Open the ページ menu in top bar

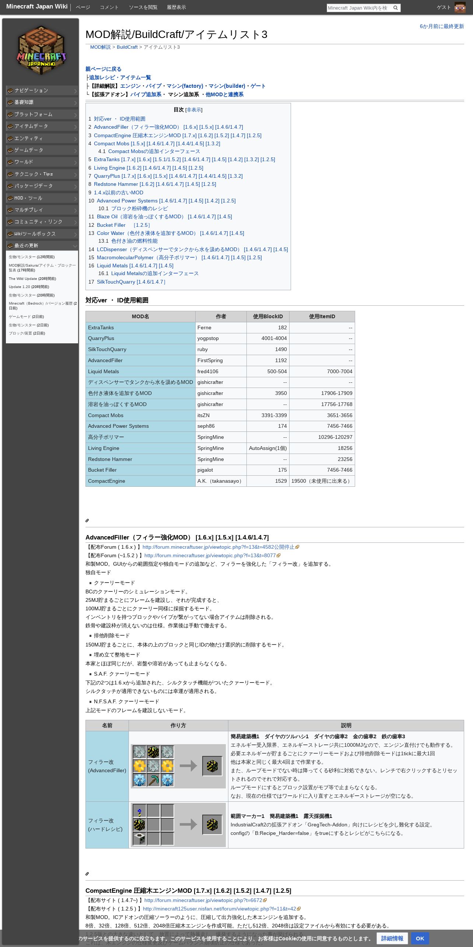[83, 7]
